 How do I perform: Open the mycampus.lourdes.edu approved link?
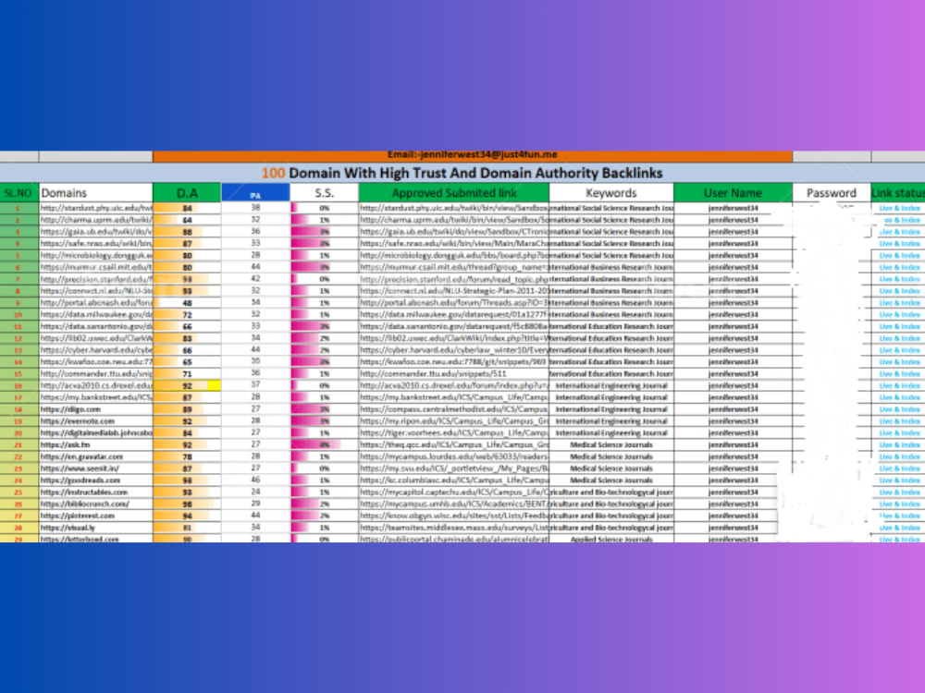click(x=453, y=456)
